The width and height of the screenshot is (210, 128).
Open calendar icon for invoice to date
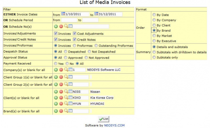coord(96,14)
